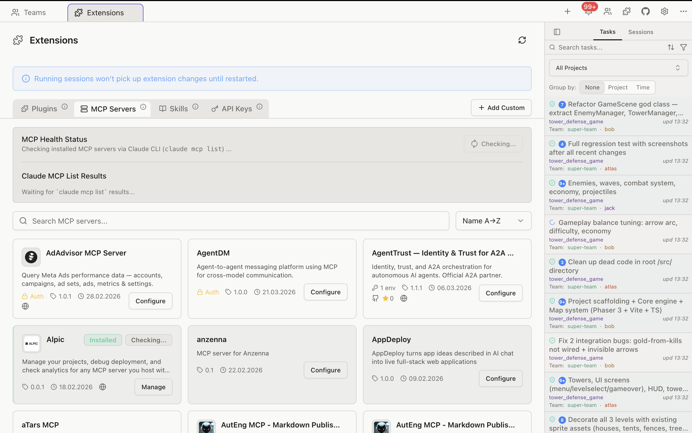Enable Time grouping for tasks
The width and height of the screenshot is (692, 433).
[643, 87]
